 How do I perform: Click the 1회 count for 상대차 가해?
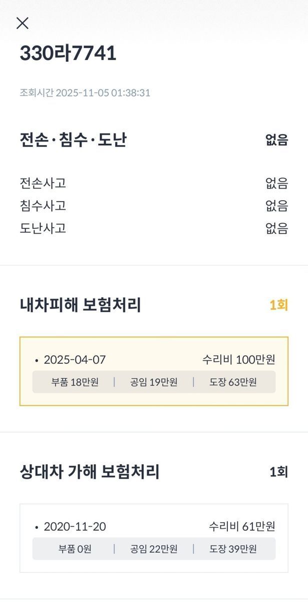[278, 472]
